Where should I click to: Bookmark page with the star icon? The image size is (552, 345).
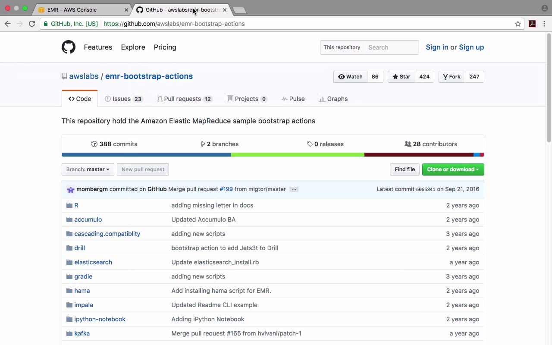pyautogui.click(x=518, y=24)
